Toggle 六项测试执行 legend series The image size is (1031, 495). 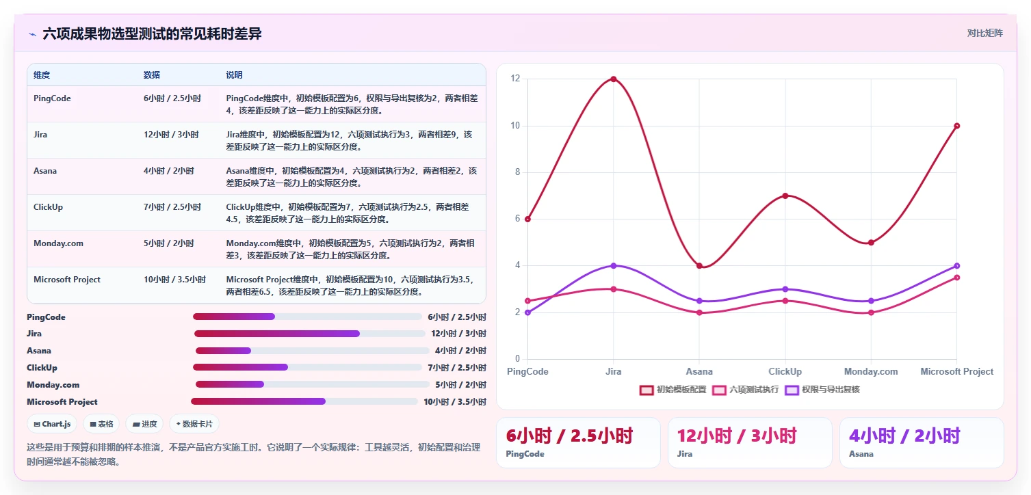[746, 390]
